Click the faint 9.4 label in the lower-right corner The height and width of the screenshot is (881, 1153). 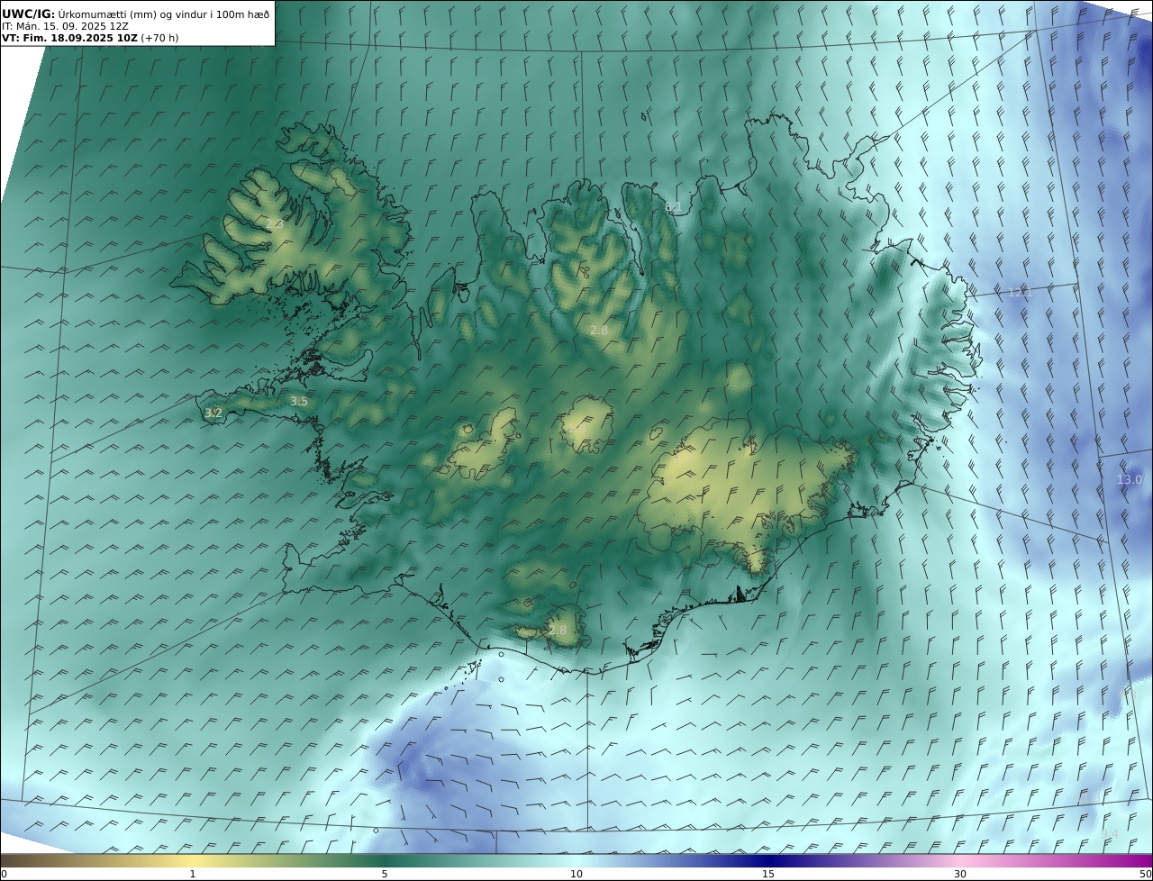tap(1110, 834)
